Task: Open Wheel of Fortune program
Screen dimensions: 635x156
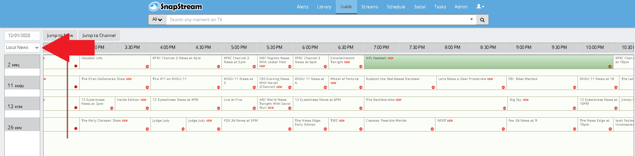Action: pos(346,83)
